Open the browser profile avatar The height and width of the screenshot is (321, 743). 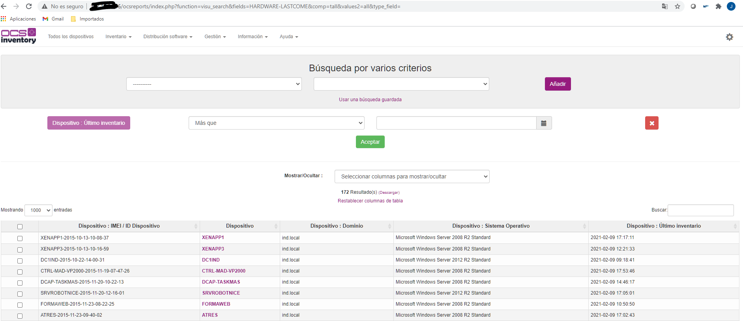pyautogui.click(x=731, y=6)
